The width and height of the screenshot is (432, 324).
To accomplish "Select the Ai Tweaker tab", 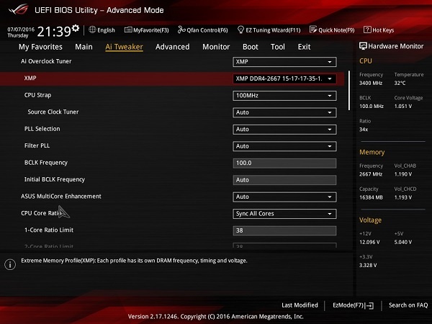I will tap(124, 47).
